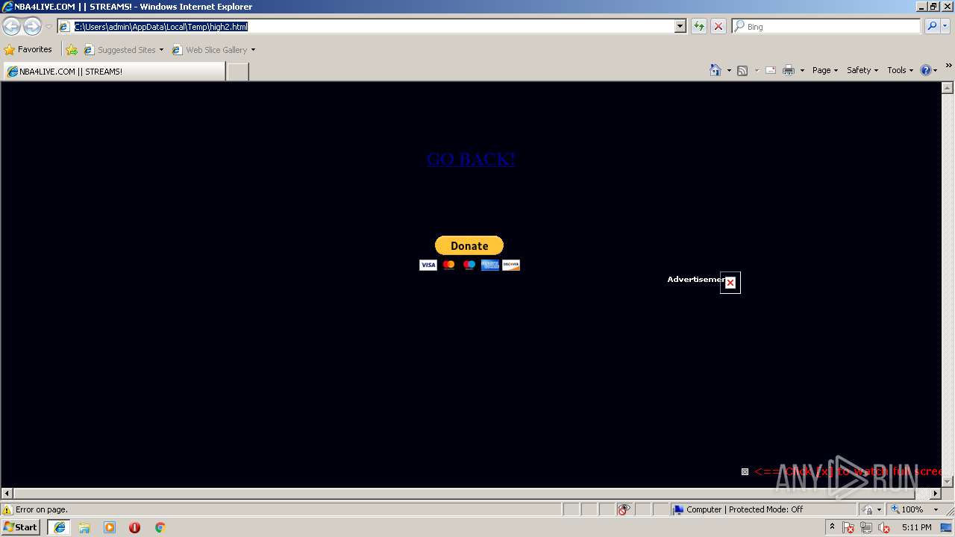Click the Internet Explorer taskbar icon
The height and width of the screenshot is (537, 955).
click(59, 527)
